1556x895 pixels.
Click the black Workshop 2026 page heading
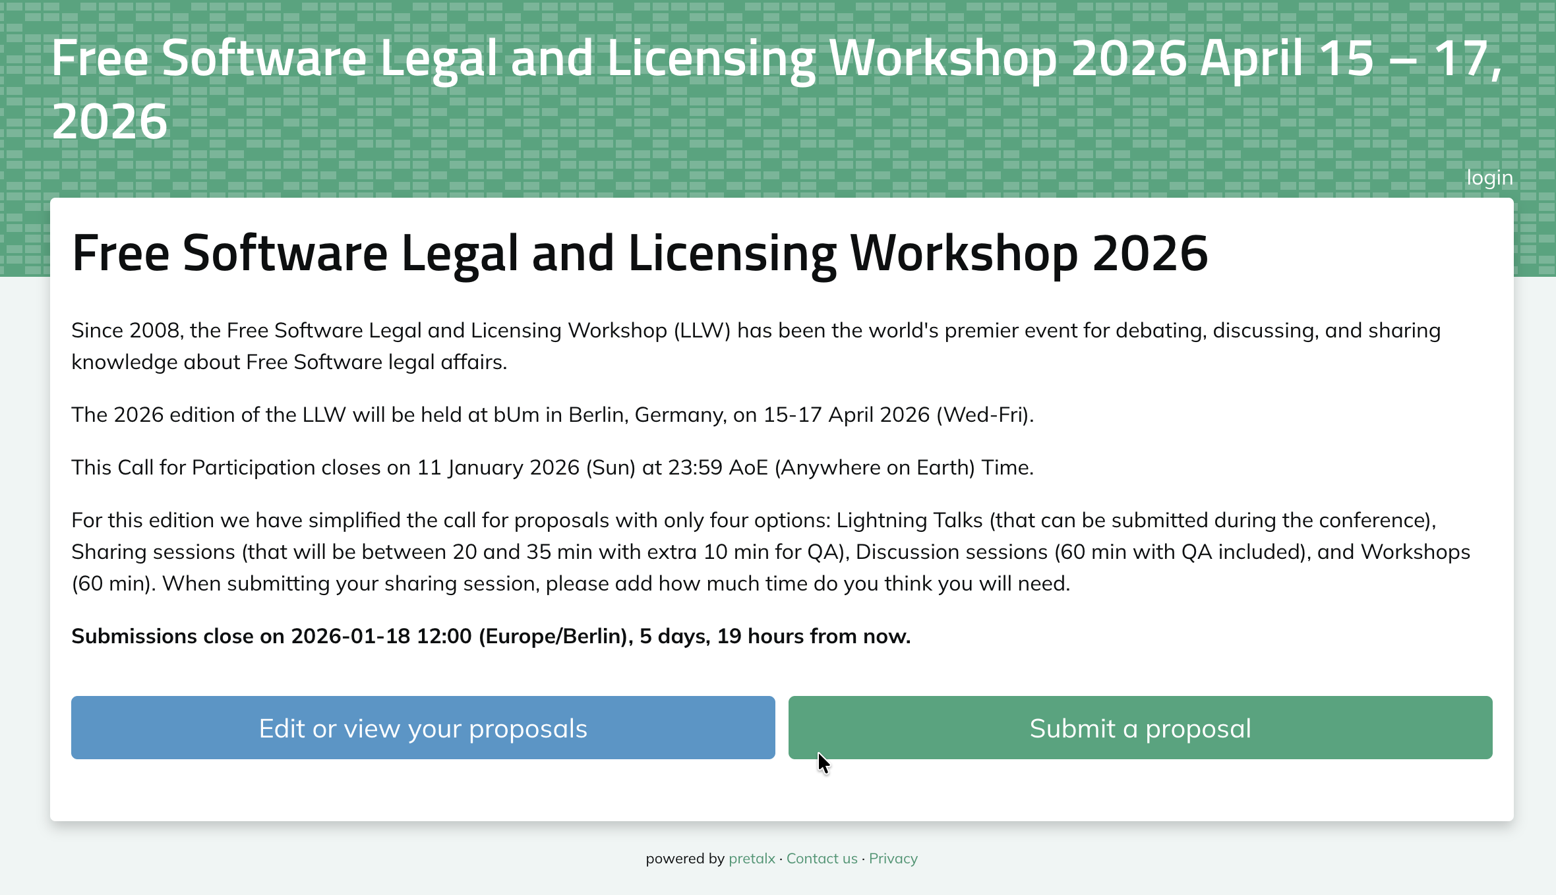point(640,253)
